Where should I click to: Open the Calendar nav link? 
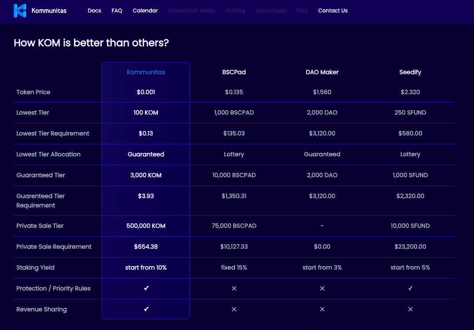(x=145, y=11)
